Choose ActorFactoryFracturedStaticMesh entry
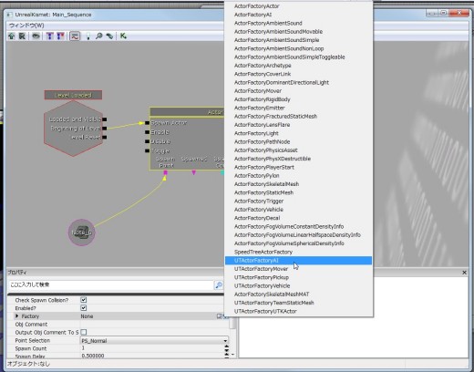The height and width of the screenshot is (372, 474). (x=298, y=117)
